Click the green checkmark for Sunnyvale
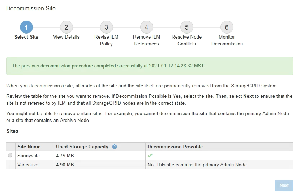 [x=150, y=156]
